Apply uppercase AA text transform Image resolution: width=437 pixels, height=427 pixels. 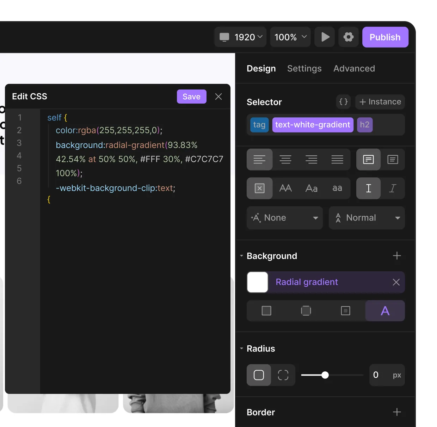pyautogui.click(x=285, y=188)
